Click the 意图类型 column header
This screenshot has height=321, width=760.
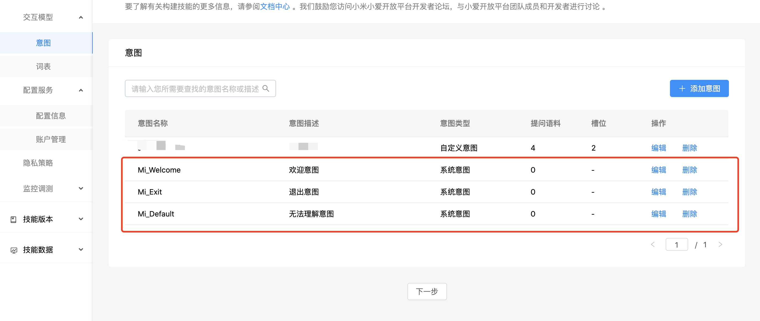coord(455,123)
